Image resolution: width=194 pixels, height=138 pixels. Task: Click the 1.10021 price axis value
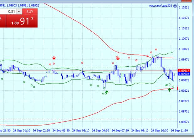[x=184, y=49]
